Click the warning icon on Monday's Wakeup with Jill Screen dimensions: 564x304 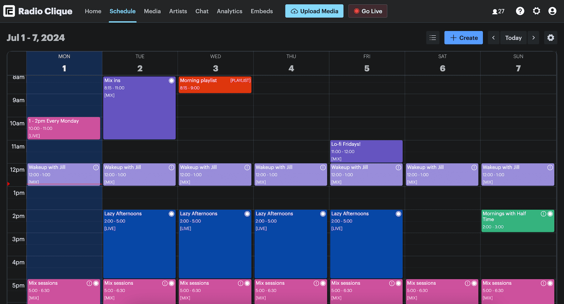click(x=96, y=167)
